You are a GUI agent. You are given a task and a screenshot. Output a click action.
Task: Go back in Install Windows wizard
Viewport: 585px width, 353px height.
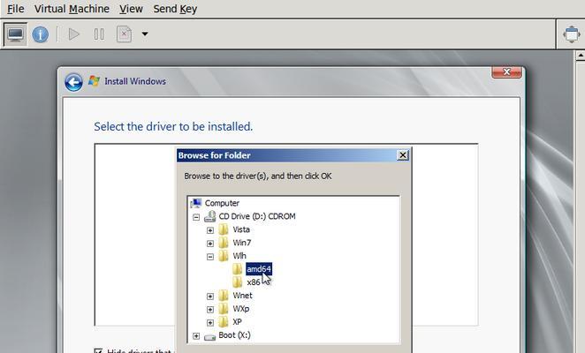click(x=73, y=82)
